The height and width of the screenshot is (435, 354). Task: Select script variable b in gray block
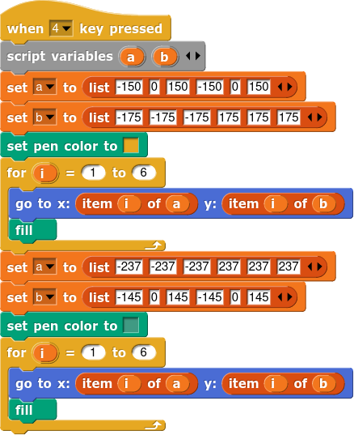pos(164,57)
